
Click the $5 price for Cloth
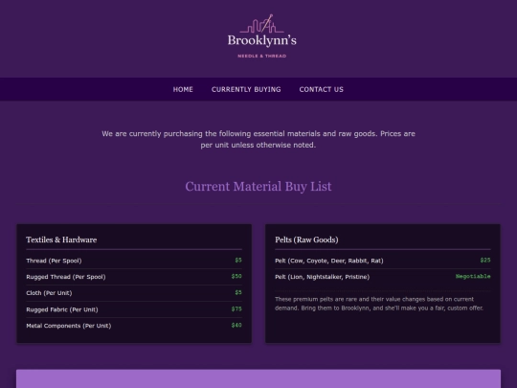[x=238, y=292]
